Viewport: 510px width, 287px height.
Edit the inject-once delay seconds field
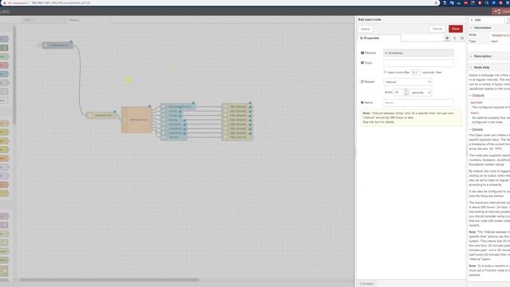(x=416, y=73)
